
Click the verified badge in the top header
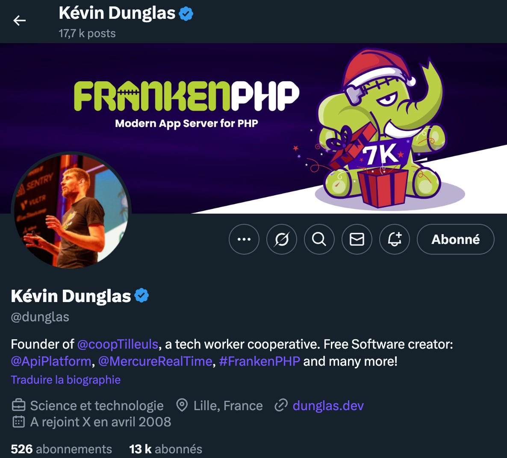186,14
